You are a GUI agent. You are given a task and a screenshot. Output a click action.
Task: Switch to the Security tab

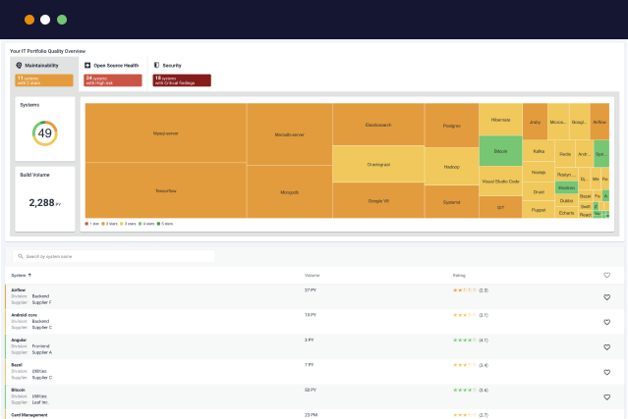point(182,74)
